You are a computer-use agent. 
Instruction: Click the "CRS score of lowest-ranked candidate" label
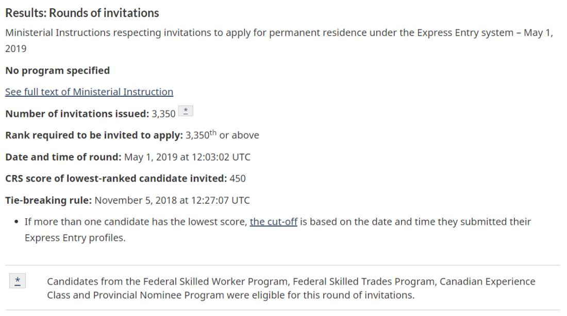(x=116, y=179)
